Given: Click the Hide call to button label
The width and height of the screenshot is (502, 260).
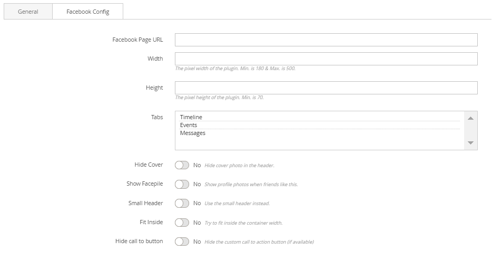Looking at the screenshot, I should (139, 242).
